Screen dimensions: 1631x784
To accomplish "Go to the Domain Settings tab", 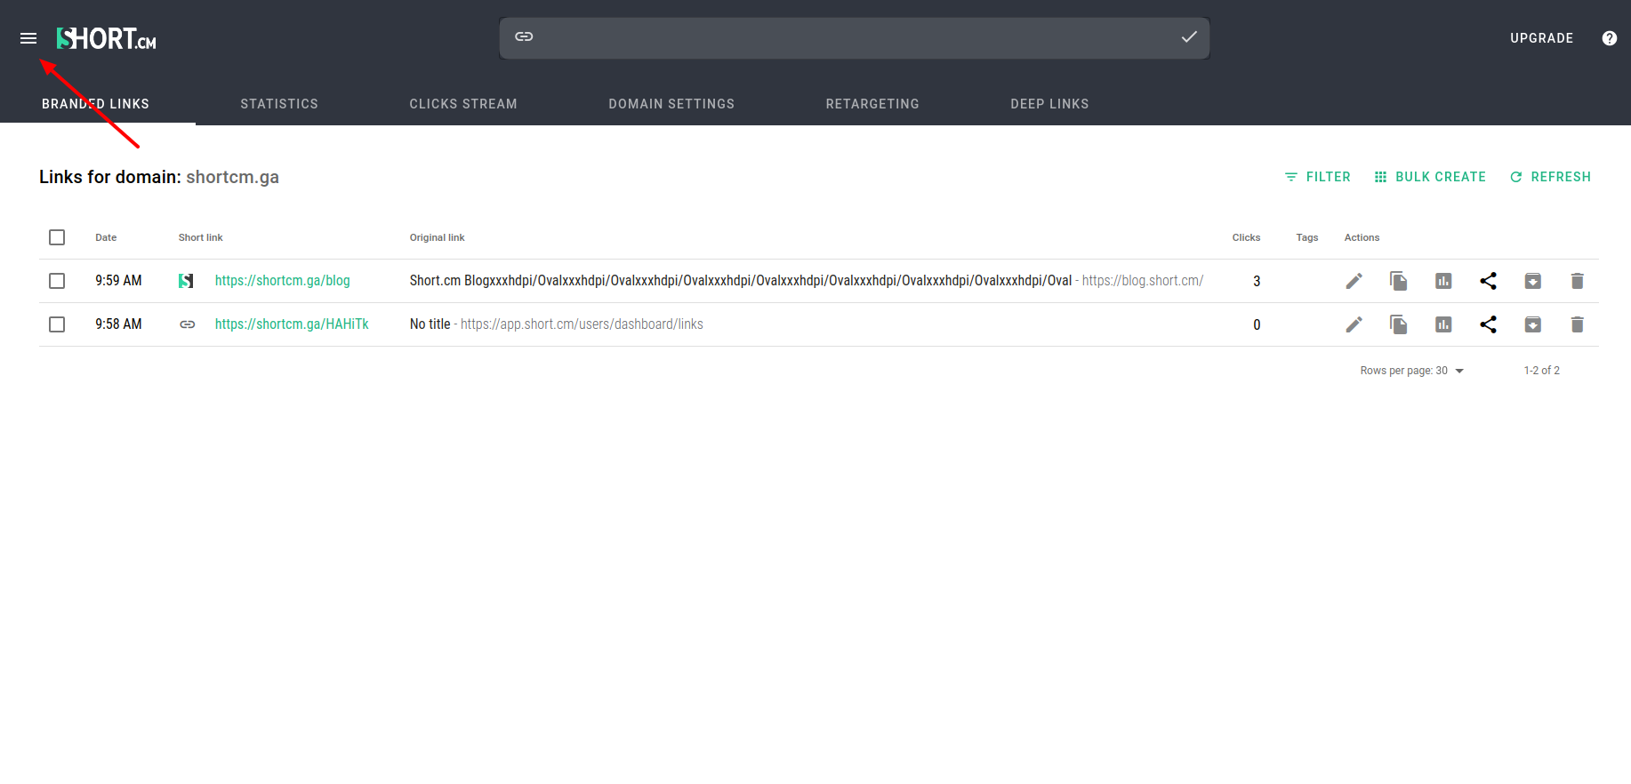I will tap(671, 104).
